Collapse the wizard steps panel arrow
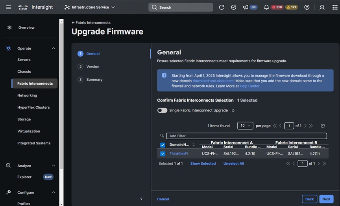The image size is (340, 206). point(141,199)
